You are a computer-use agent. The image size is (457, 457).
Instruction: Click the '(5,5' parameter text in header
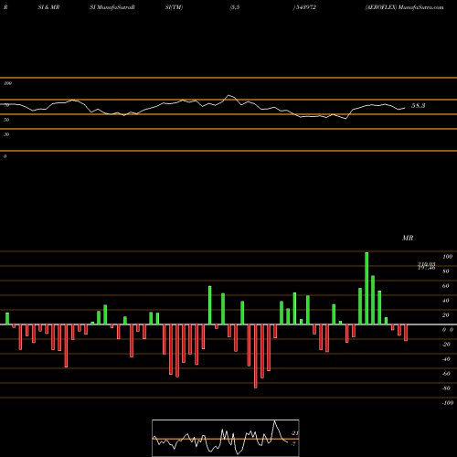(x=235, y=7)
